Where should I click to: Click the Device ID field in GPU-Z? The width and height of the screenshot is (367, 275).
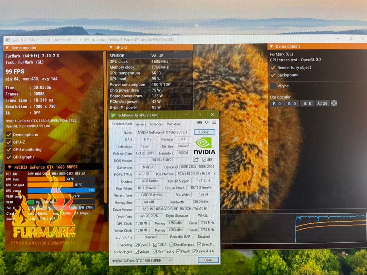[x=197, y=167]
